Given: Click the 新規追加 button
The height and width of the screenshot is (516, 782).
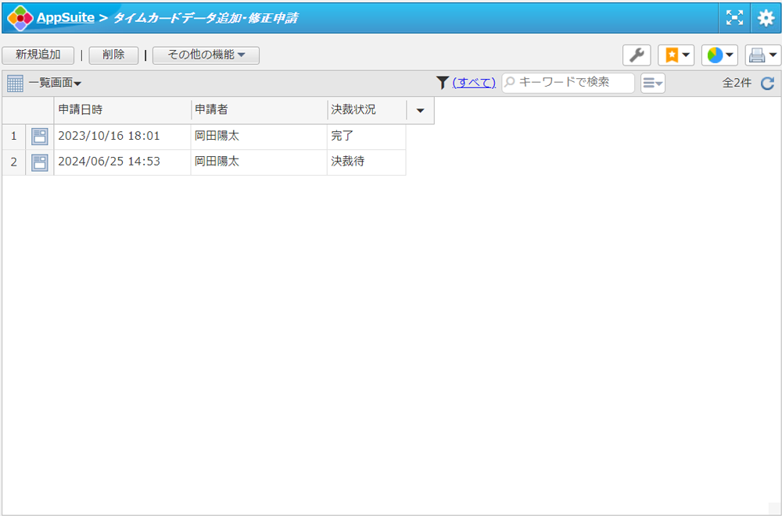Looking at the screenshot, I should [x=38, y=55].
